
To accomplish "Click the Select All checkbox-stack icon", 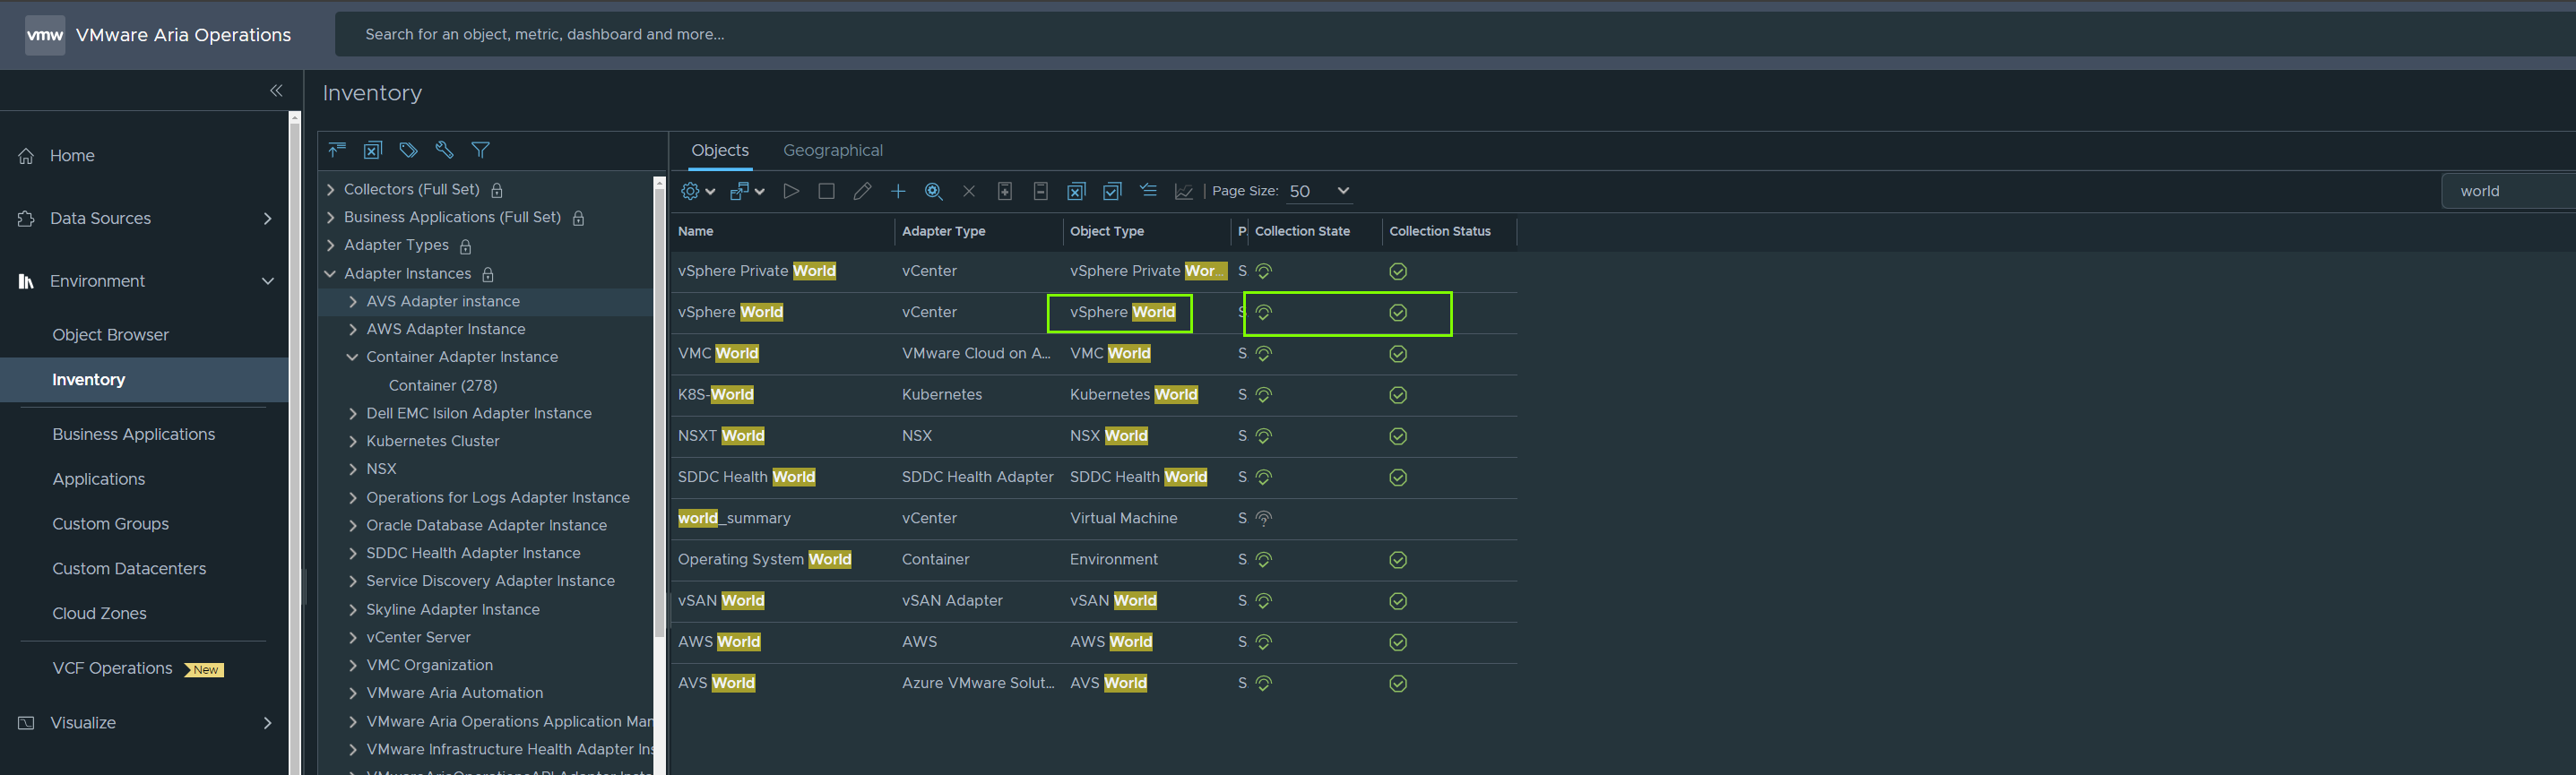I will [x=1112, y=191].
